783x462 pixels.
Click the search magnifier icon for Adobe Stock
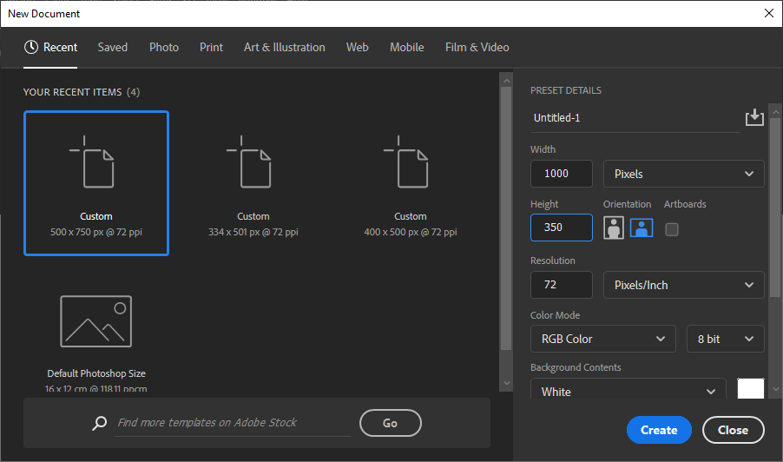[x=100, y=423]
